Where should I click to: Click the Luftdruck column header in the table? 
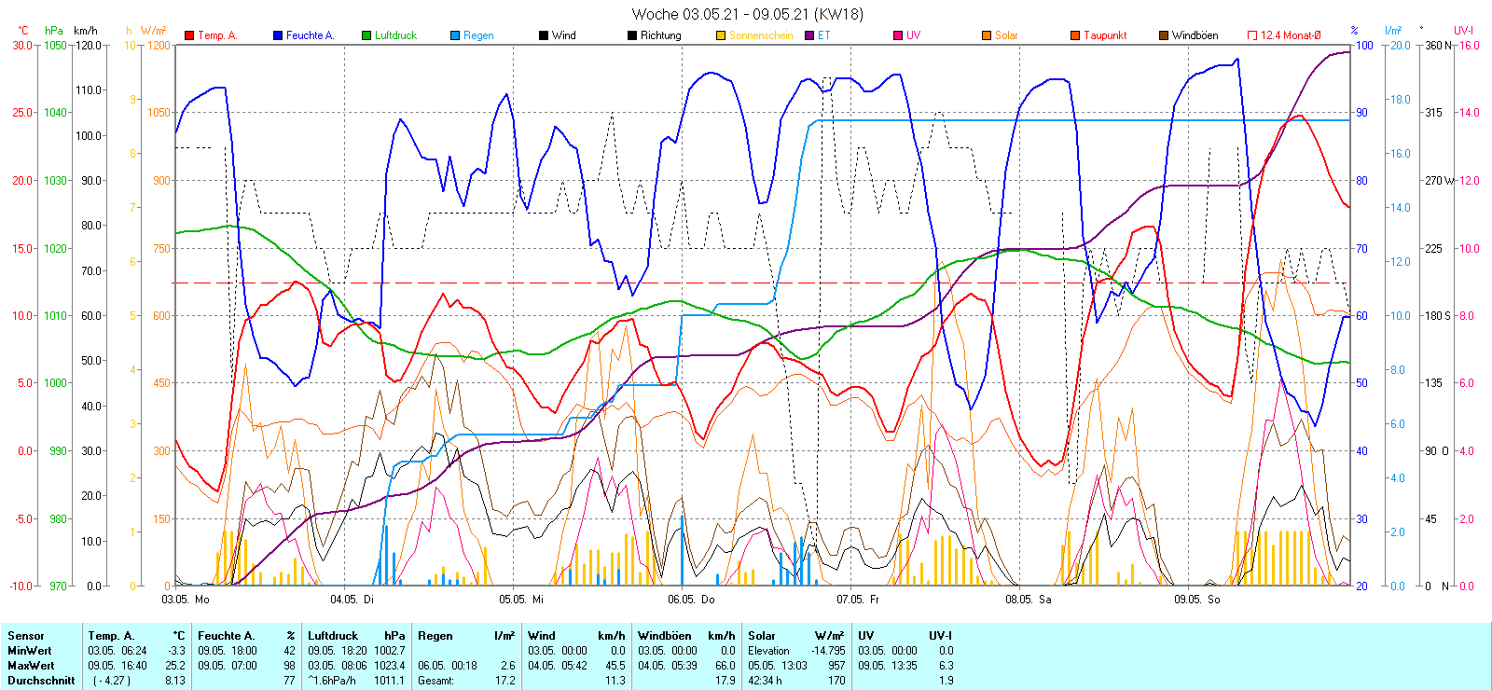coord(333,636)
